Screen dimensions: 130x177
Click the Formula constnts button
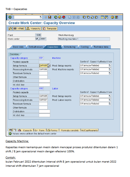pyautogui.click(x=70, y=130)
